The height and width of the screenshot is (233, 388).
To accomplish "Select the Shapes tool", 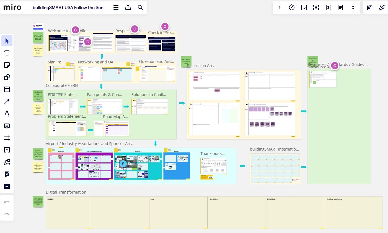I will pos(7,77).
